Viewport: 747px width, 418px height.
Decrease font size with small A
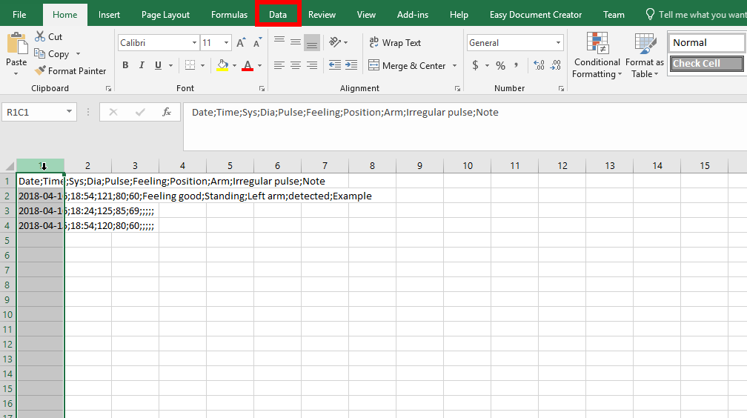pos(257,43)
